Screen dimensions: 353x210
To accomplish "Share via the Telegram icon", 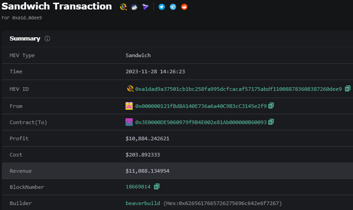I will (x=173, y=7).
